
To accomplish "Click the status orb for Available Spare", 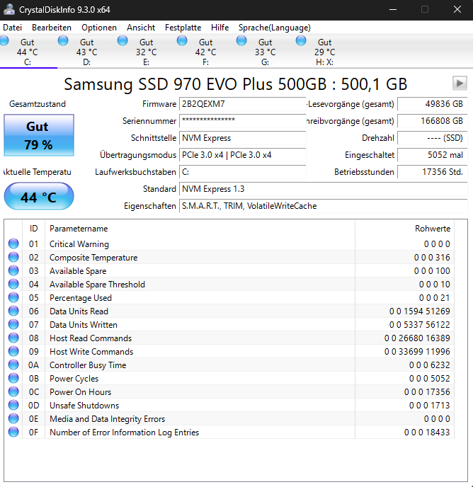I will click(x=13, y=271).
